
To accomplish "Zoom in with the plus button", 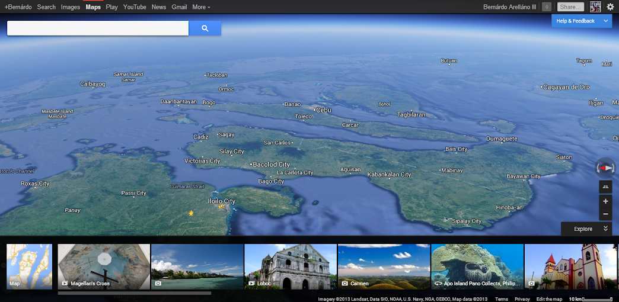I will [x=605, y=201].
